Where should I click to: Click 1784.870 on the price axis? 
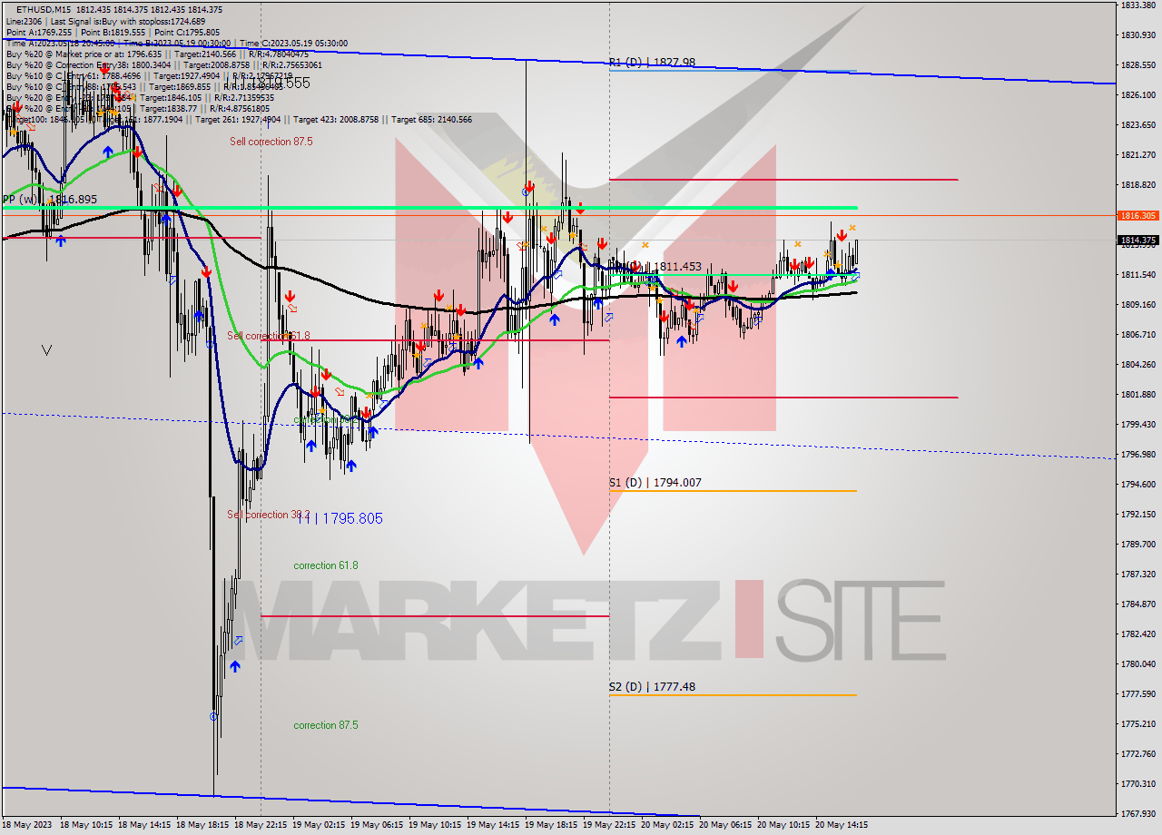point(1137,604)
